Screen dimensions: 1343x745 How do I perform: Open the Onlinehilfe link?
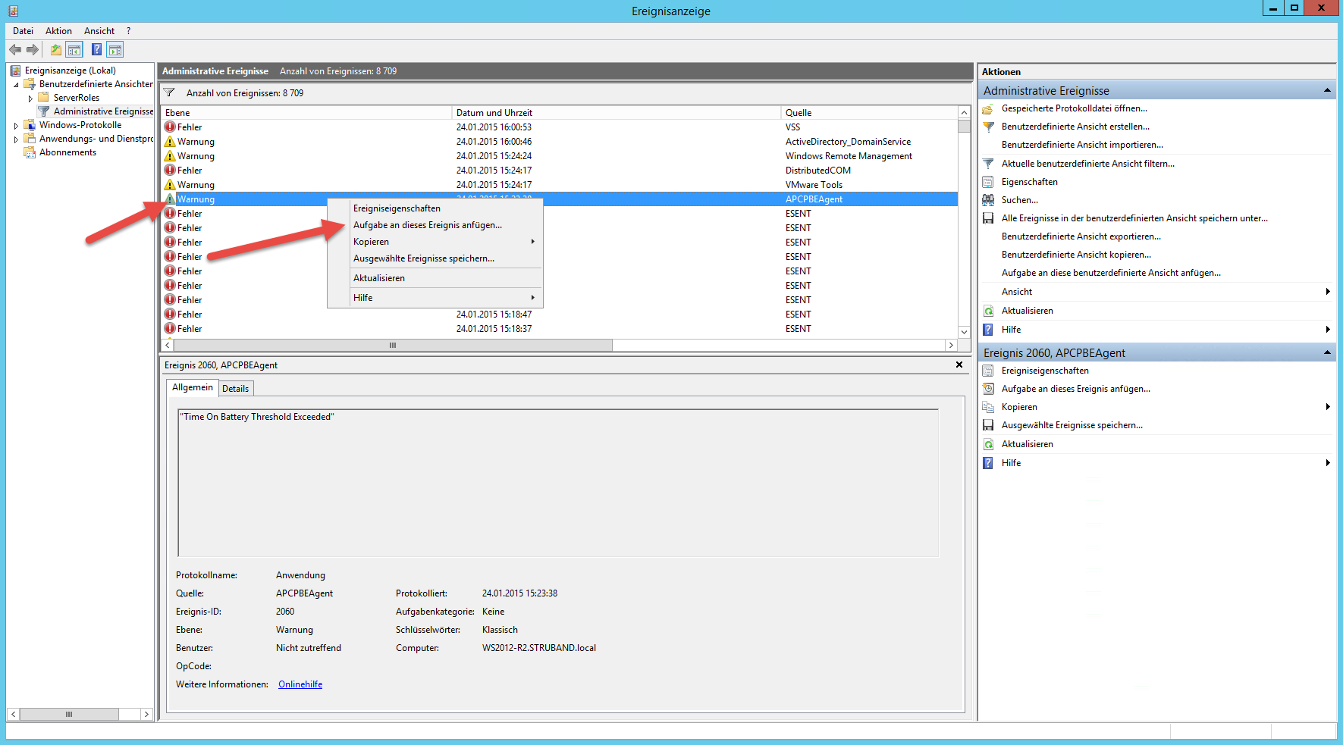[x=300, y=684]
